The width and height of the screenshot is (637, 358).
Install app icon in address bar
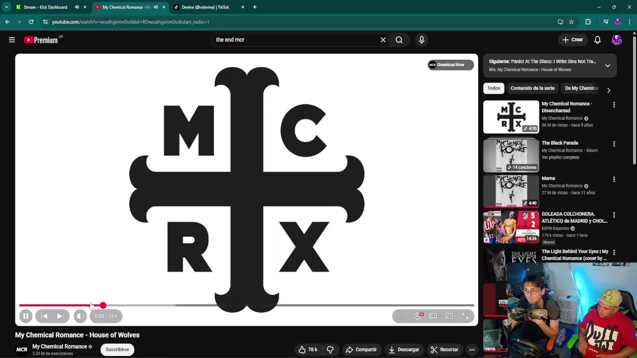pos(560,22)
